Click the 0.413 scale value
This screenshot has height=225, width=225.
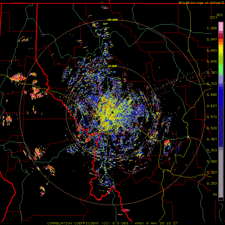click(x=212, y=150)
